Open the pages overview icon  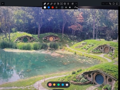tap(117, 4)
